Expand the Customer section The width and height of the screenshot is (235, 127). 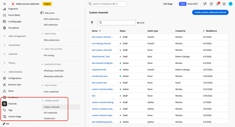click(x=4, y=54)
